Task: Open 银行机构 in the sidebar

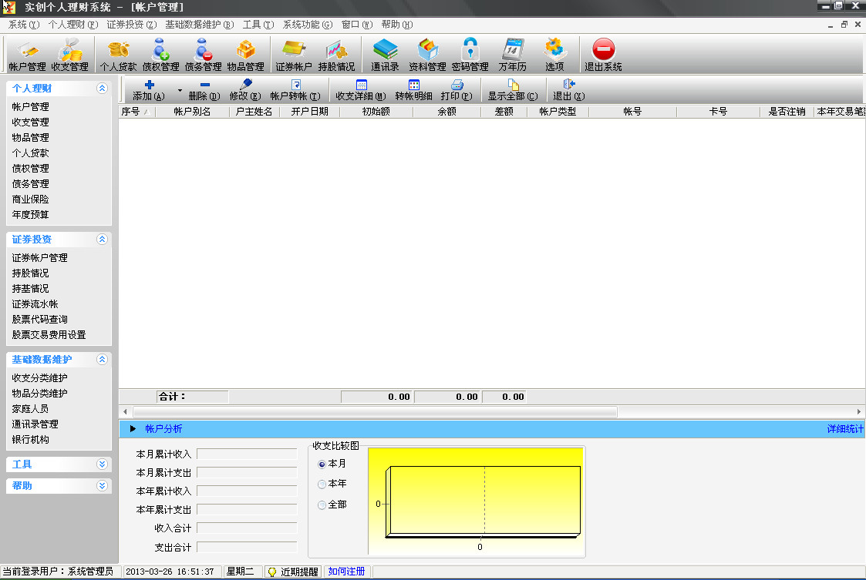Action: point(30,440)
